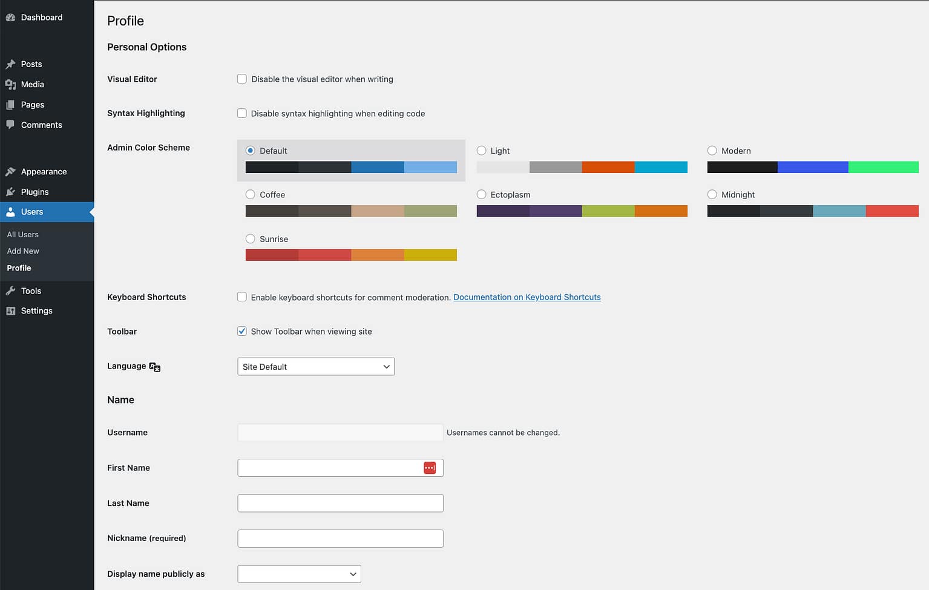
Task: Switch to the All Users page
Action: point(22,234)
